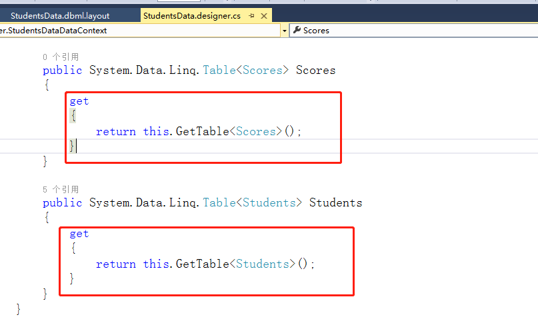Click 'Students' property name in declaration

(335, 203)
